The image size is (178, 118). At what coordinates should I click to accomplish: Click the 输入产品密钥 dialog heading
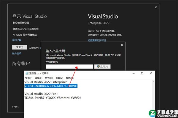point(55,51)
